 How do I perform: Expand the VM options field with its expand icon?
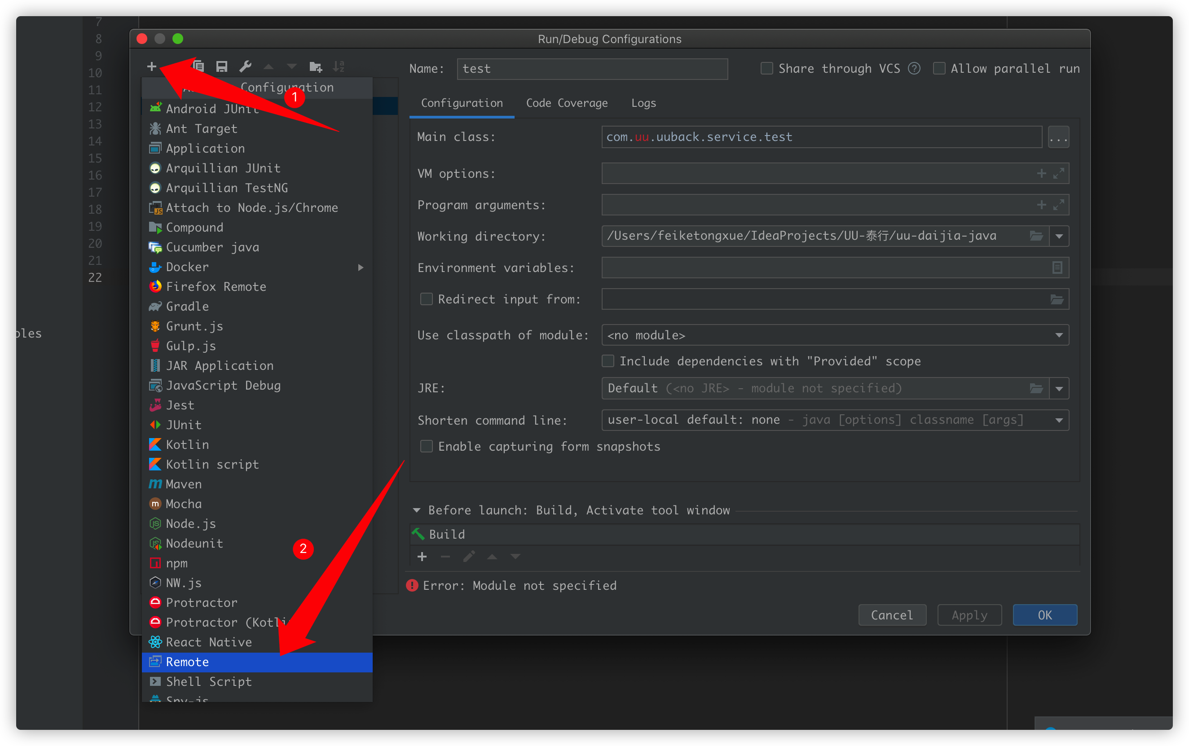1058,173
